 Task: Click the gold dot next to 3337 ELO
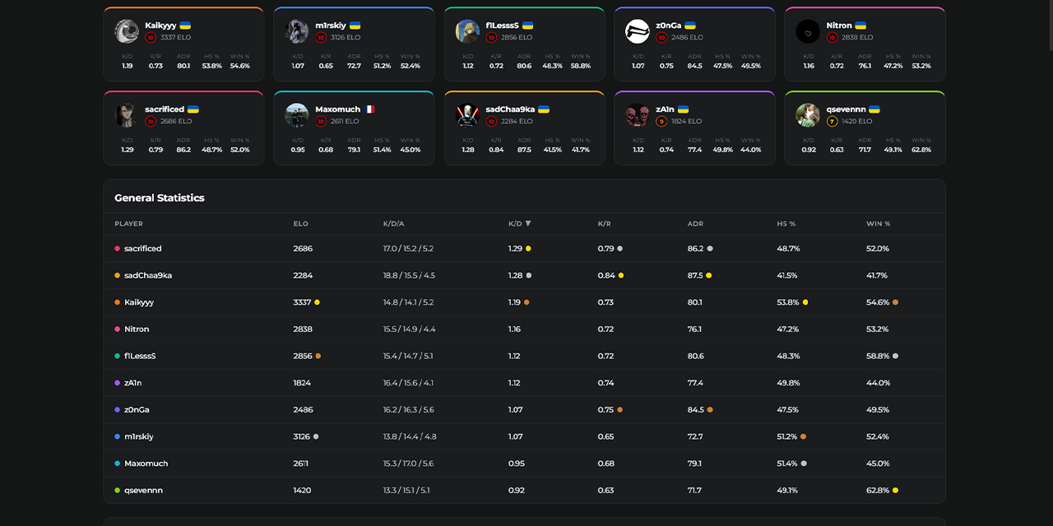point(318,302)
